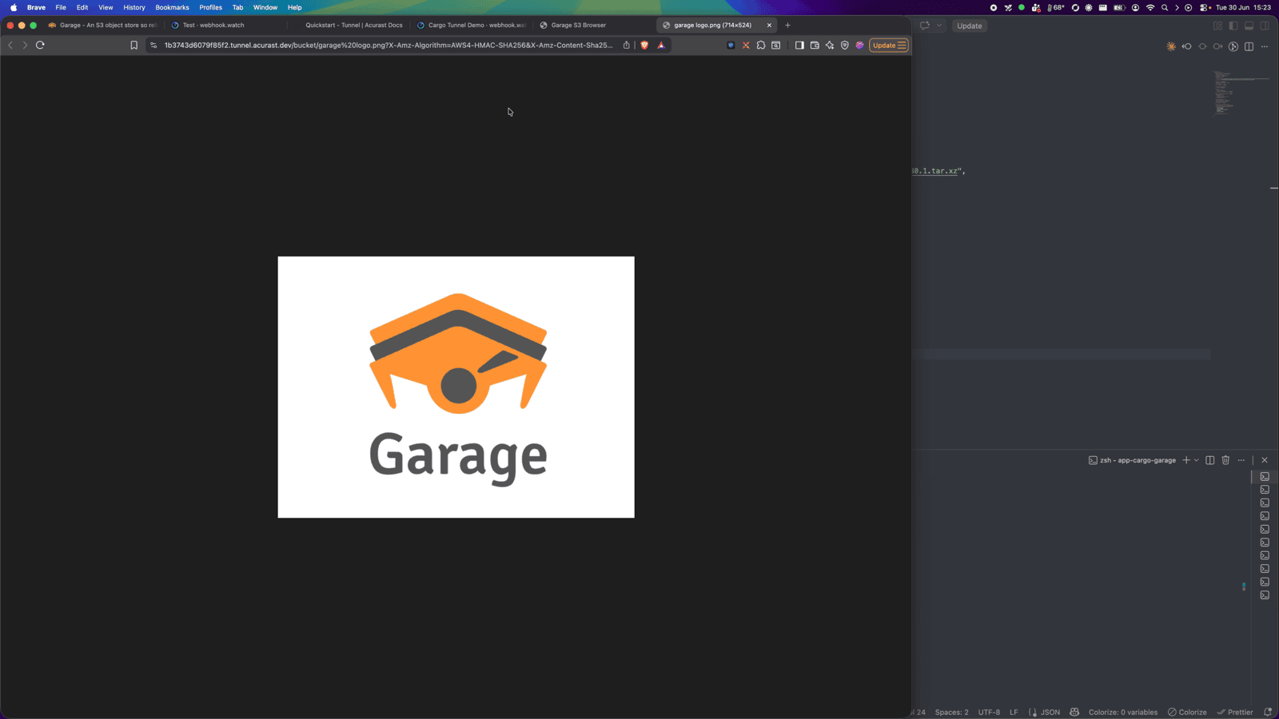Toggle Colorize in the status bar

point(1187,712)
